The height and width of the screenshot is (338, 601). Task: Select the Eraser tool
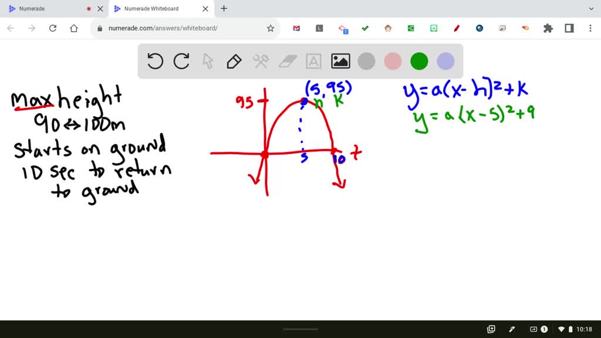(x=286, y=60)
